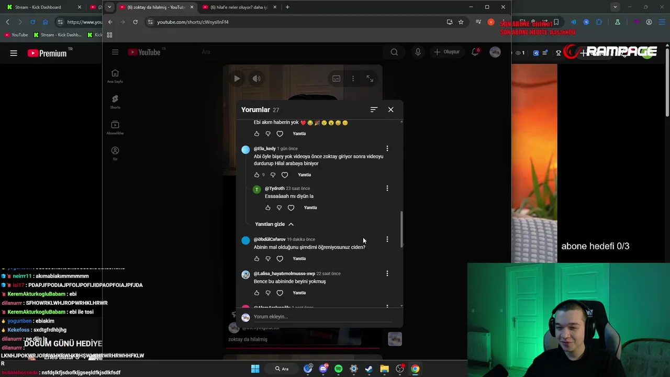Open more options for @ƏbdülCəfərov comment
The image size is (670, 377).
[387, 239]
